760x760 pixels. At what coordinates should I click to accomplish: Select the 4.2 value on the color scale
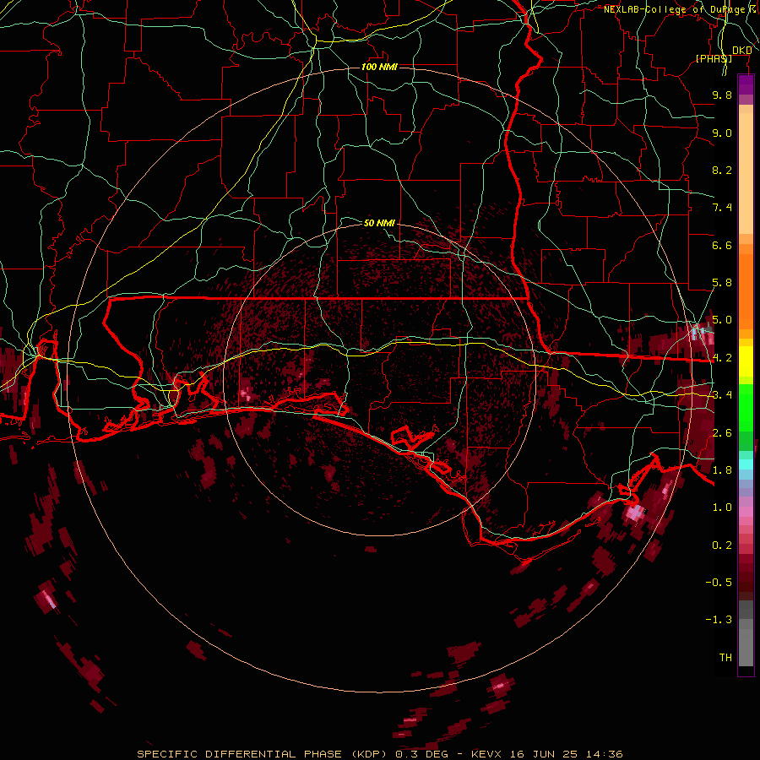pyautogui.click(x=722, y=358)
